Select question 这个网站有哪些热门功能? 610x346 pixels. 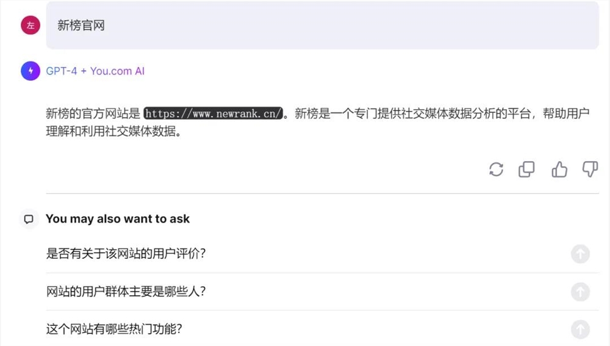[x=114, y=330]
